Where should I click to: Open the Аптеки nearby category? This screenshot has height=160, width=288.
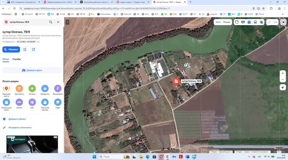click(x=32, y=89)
